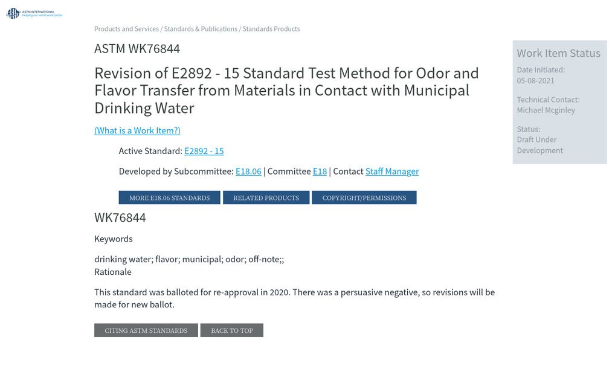Click the Revision of E2892 - 15 title
The image size is (612, 366).
(x=286, y=91)
